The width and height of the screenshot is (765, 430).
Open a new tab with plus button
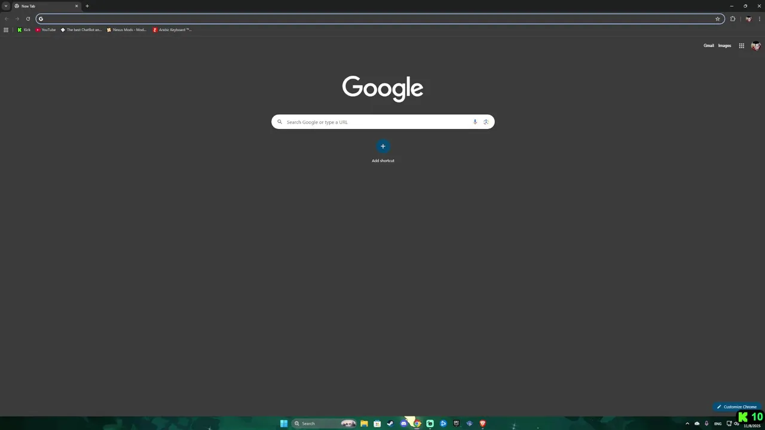[x=87, y=6]
